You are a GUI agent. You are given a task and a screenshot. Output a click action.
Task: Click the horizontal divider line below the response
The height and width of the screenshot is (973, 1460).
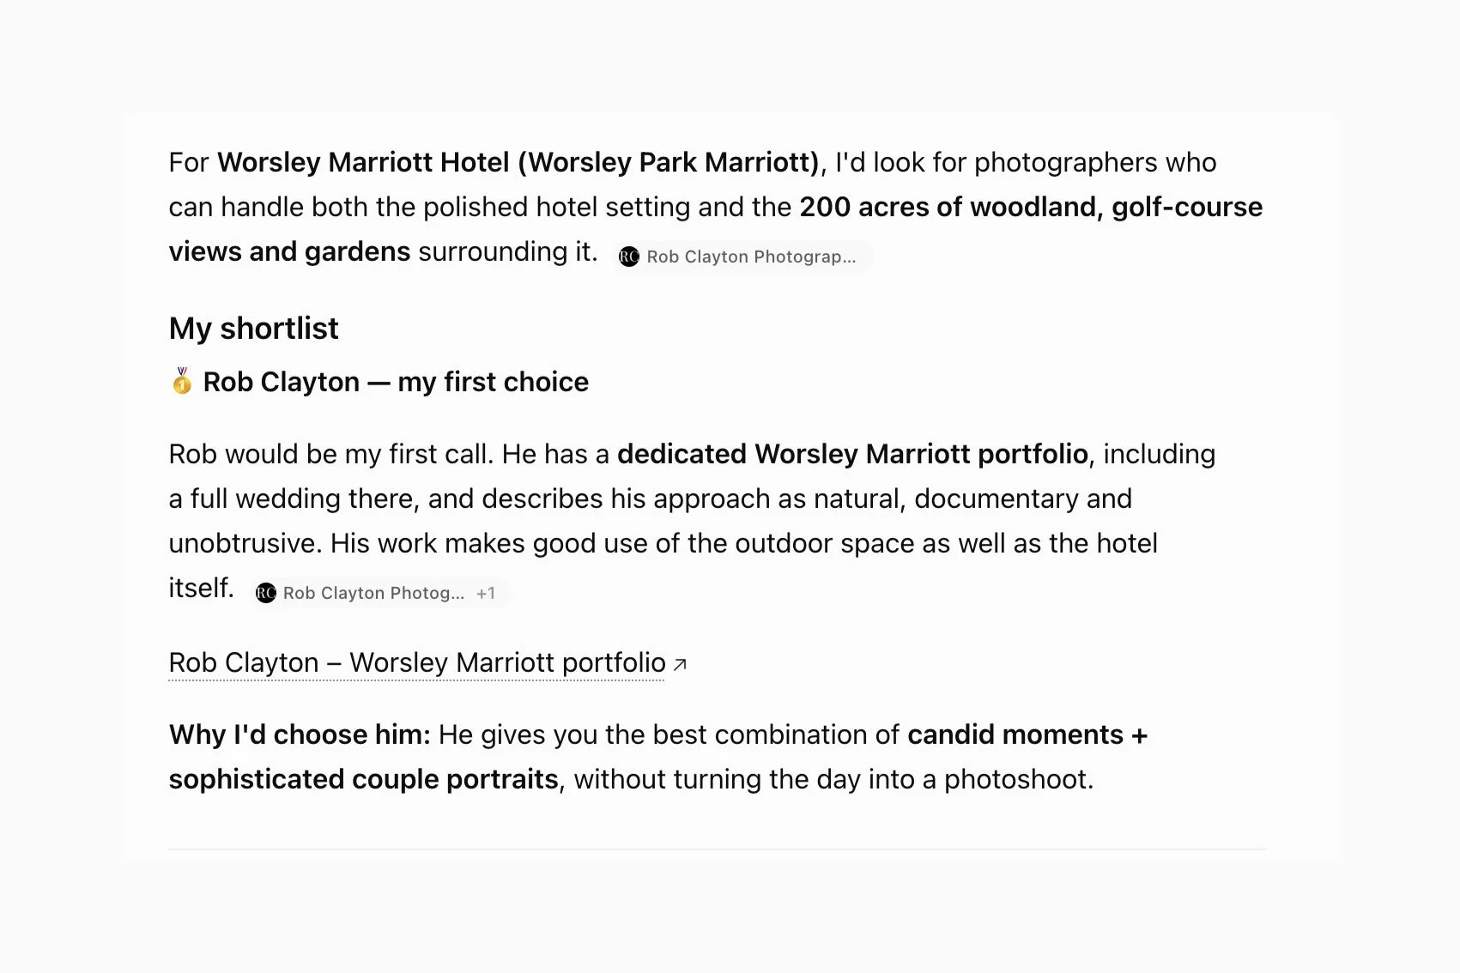[718, 849]
